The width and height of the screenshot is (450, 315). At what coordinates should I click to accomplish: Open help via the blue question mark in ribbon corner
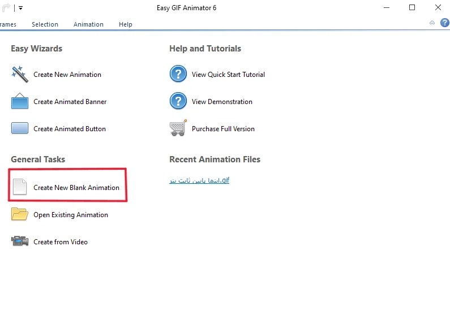point(444,23)
